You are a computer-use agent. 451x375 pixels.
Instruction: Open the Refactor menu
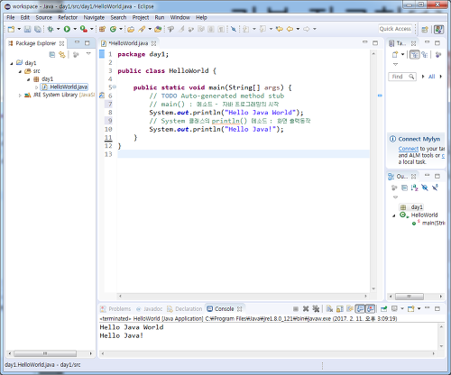tap(68, 17)
